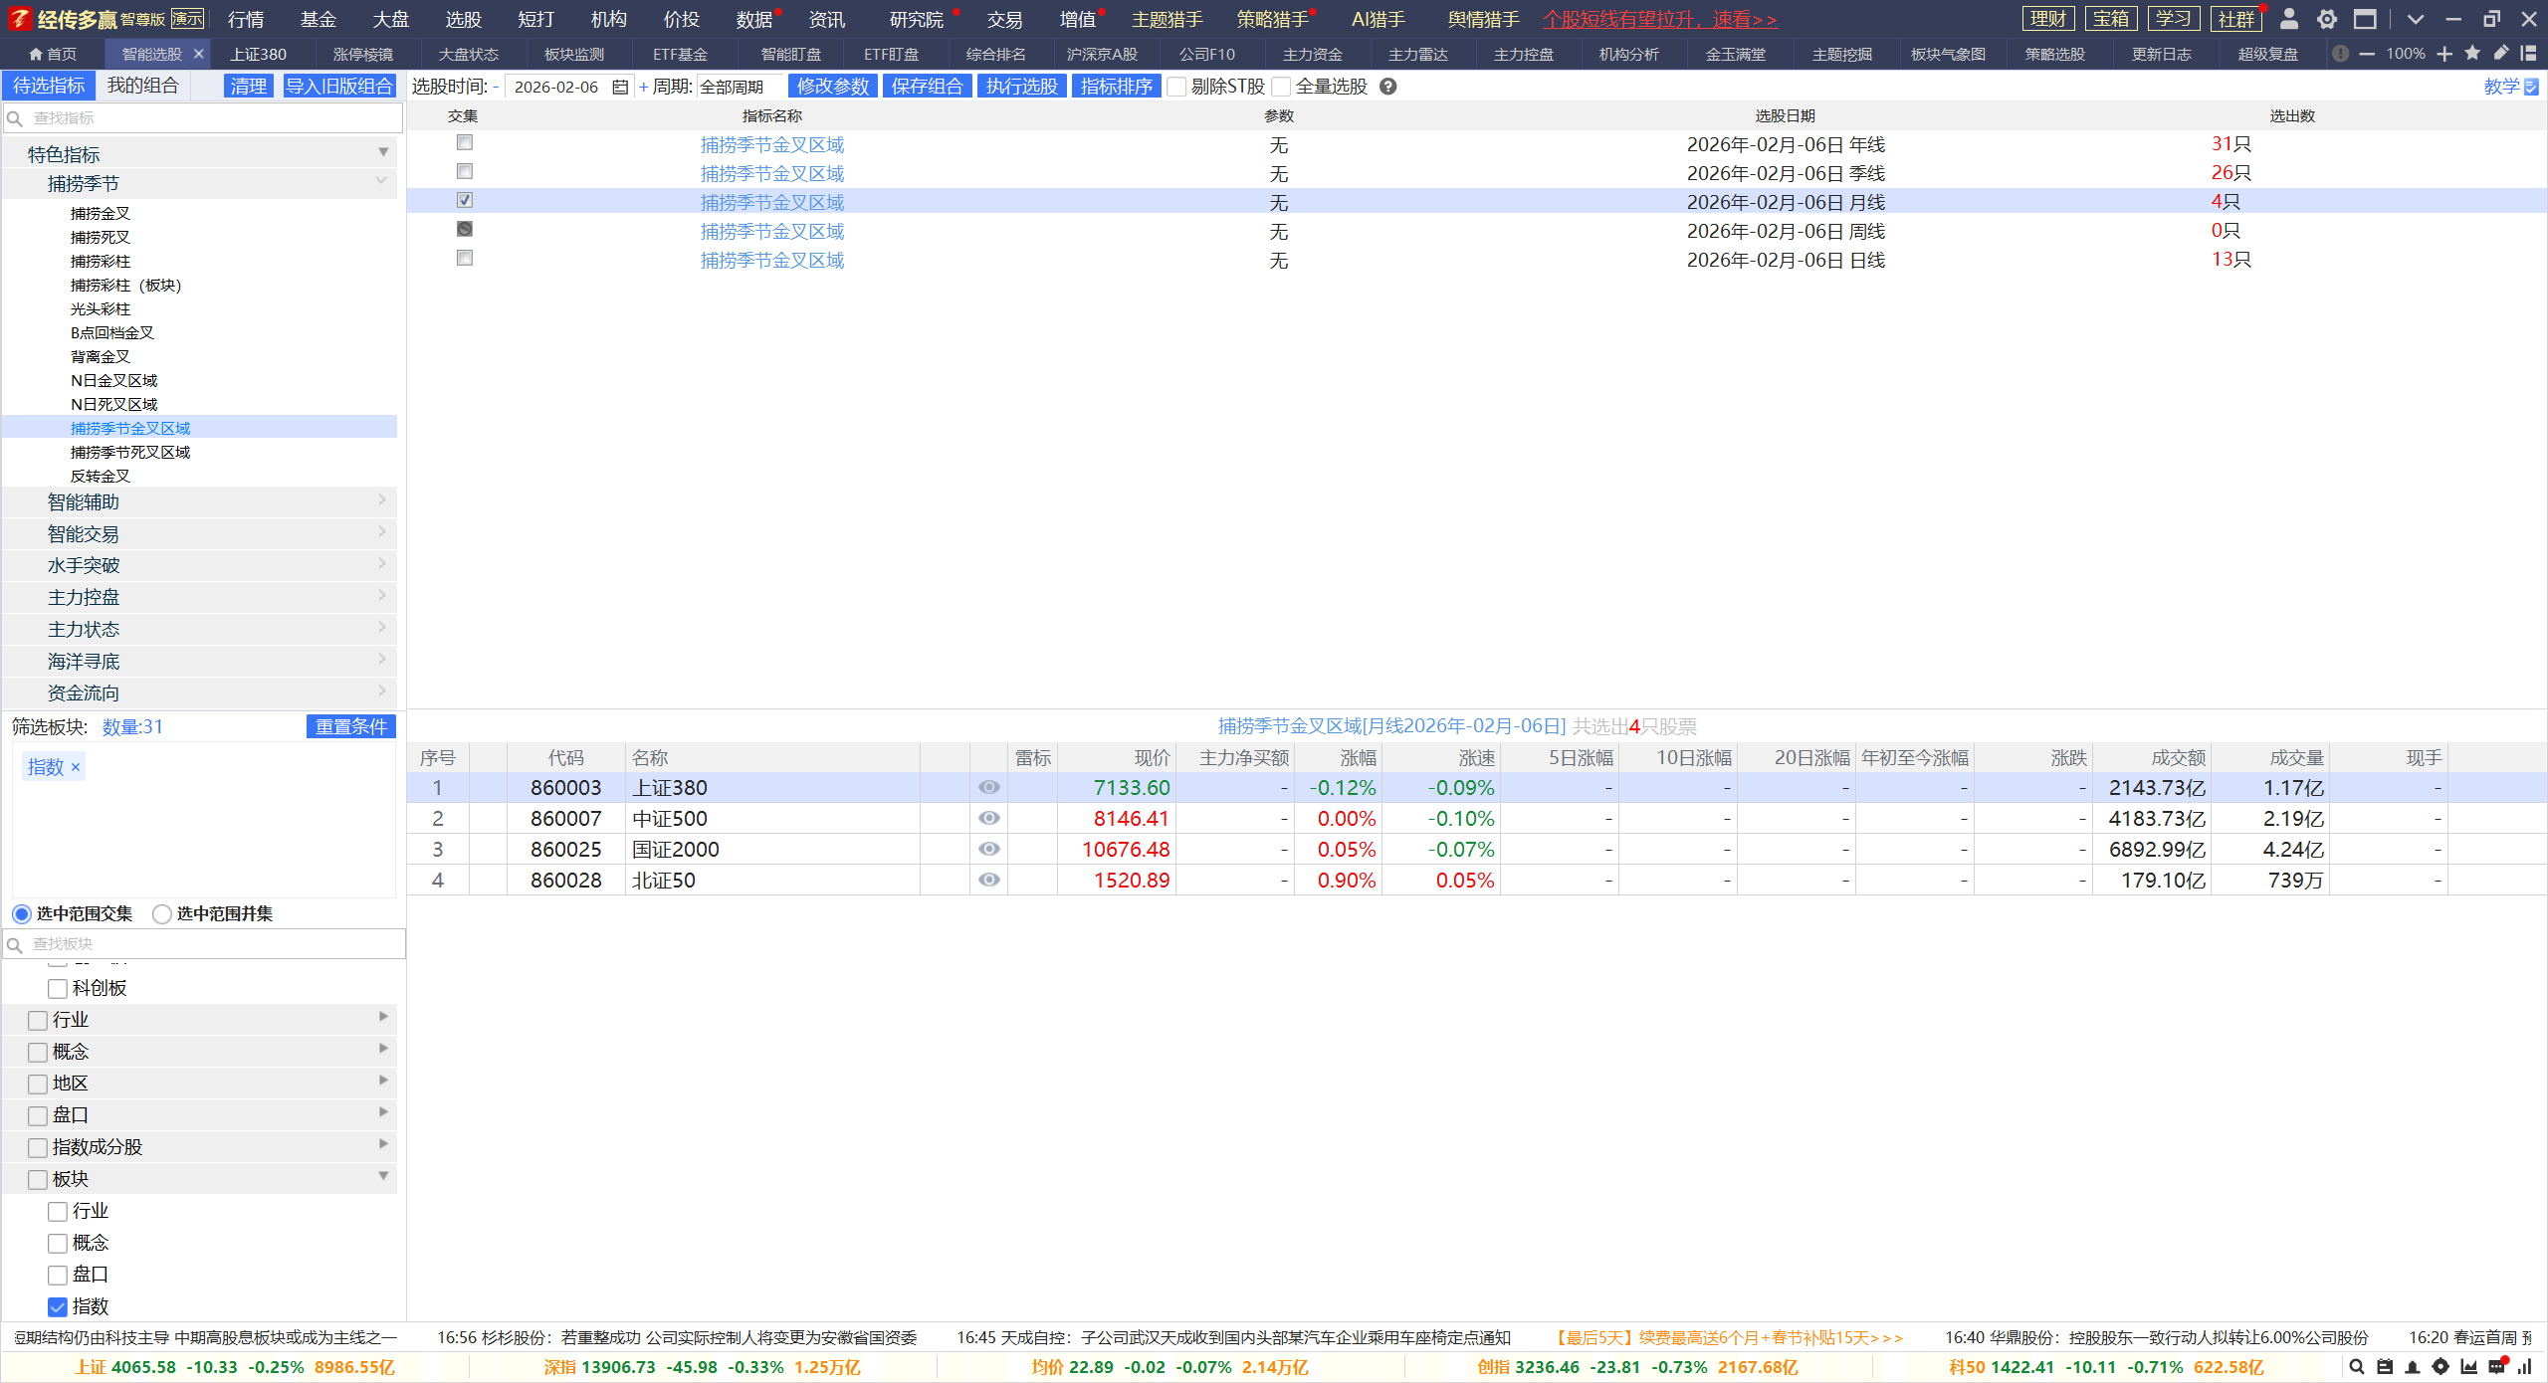
Task: Click the user account icon
Action: [x=2288, y=19]
